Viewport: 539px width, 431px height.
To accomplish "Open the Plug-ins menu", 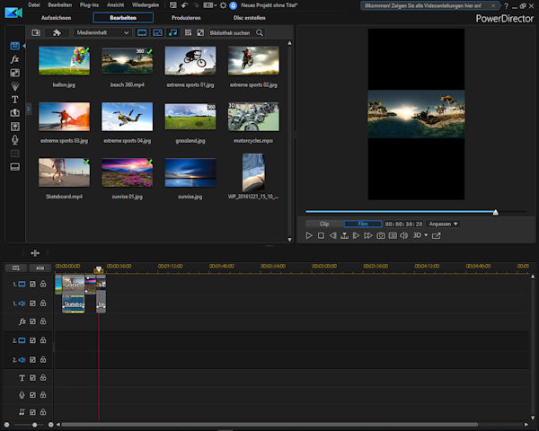I will pos(89,4).
